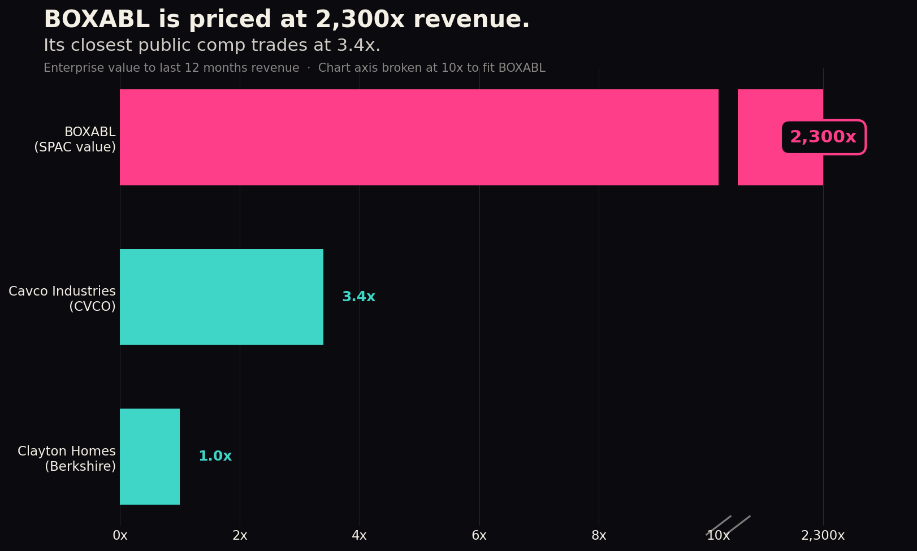This screenshot has width=917, height=551.
Task: Click the 6x axis tick label
Action: 479,536
